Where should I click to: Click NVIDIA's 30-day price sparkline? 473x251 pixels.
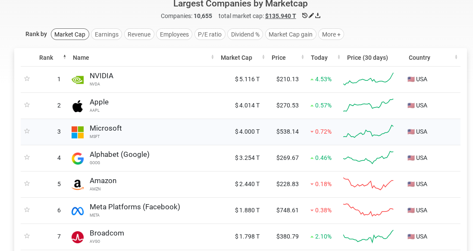(x=368, y=79)
